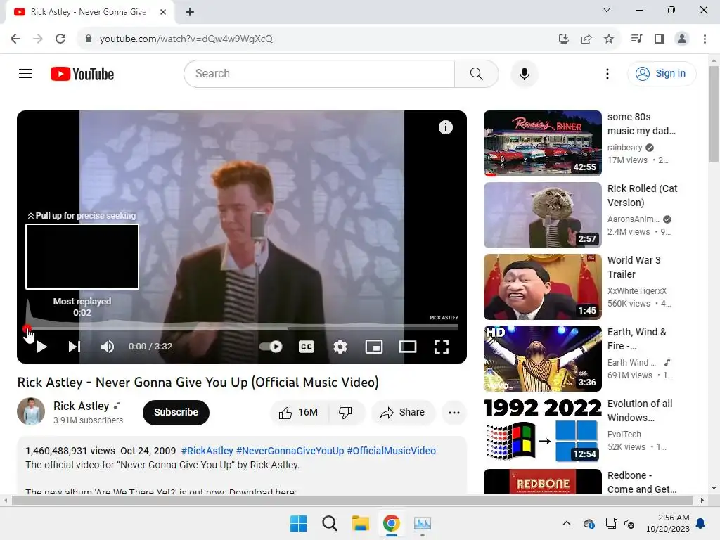
Task: Click AaronsAnim... channel name
Action: click(634, 219)
